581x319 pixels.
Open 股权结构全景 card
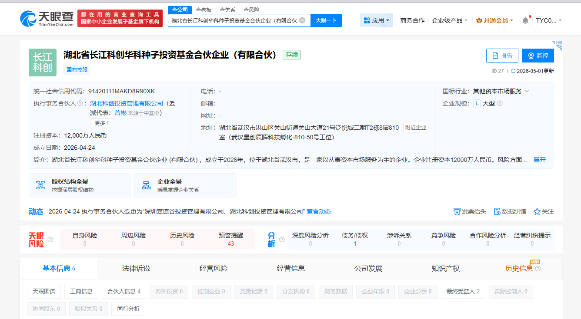[x=80, y=185]
